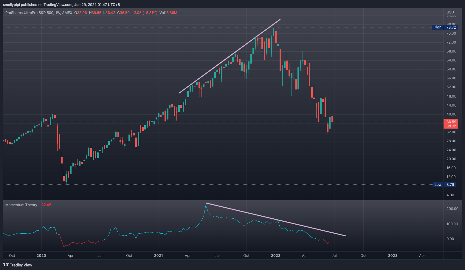The image size is (465, 270).
Task: Click the closing value C36.59 in header
Action: [123, 13]
